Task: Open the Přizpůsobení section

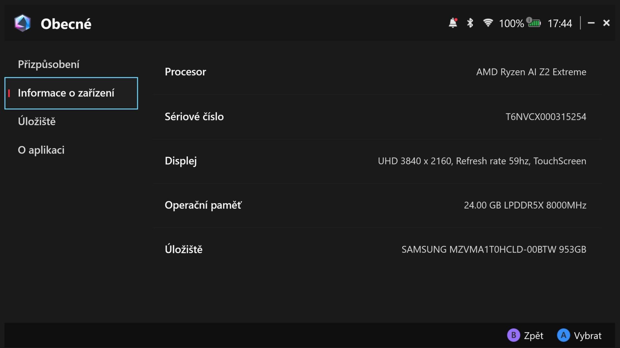Action: 48,64
